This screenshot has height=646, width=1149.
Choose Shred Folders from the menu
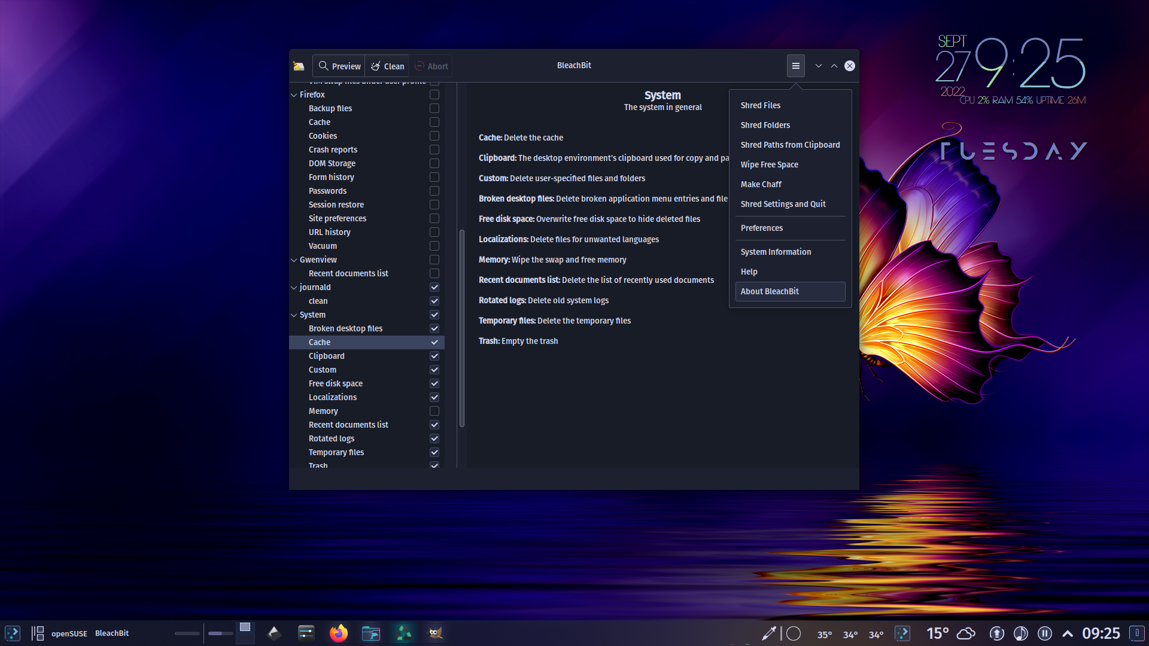790,125
